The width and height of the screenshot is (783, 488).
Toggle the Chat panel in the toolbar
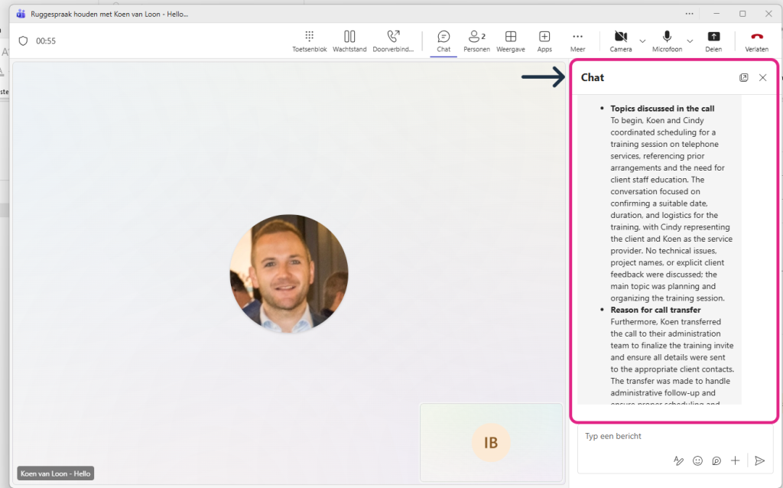[x=443, y=41]
